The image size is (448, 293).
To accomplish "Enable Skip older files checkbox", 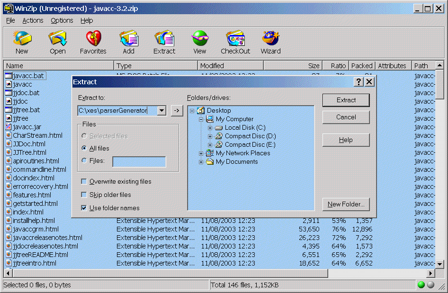I will [84, 195].
